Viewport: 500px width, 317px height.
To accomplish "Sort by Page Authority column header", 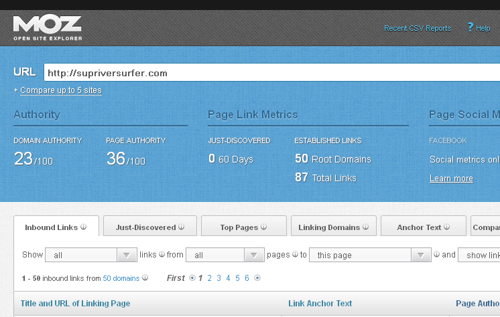I will (x=478, y=304).
